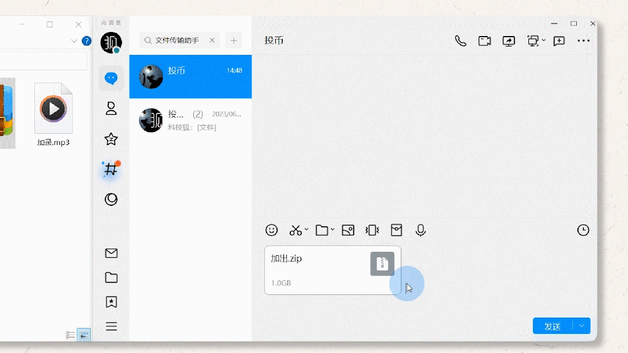Click the 发送 send button
Screen dimensions: 628x353
pos(553,326)
